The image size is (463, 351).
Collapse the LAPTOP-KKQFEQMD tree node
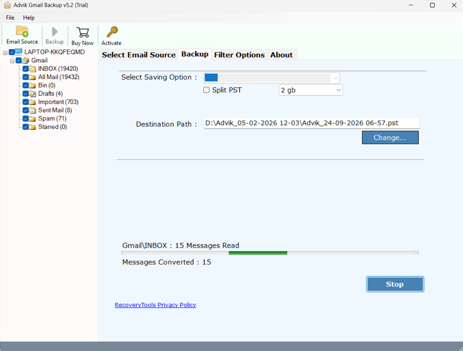(x=5, y=53)
